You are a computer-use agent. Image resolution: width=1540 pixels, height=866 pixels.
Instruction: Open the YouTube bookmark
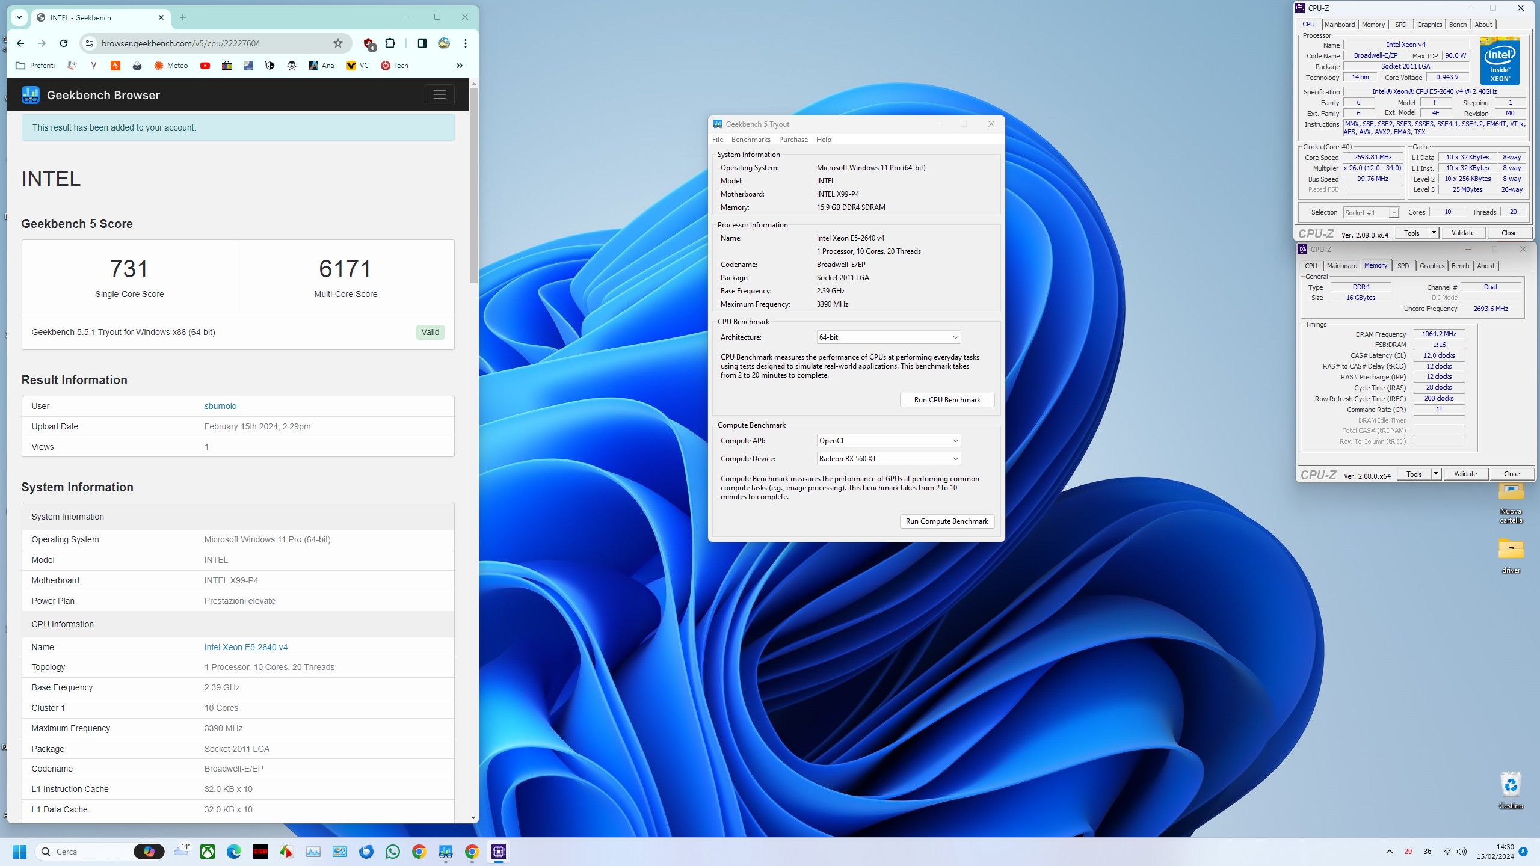[x=205, y=66]
